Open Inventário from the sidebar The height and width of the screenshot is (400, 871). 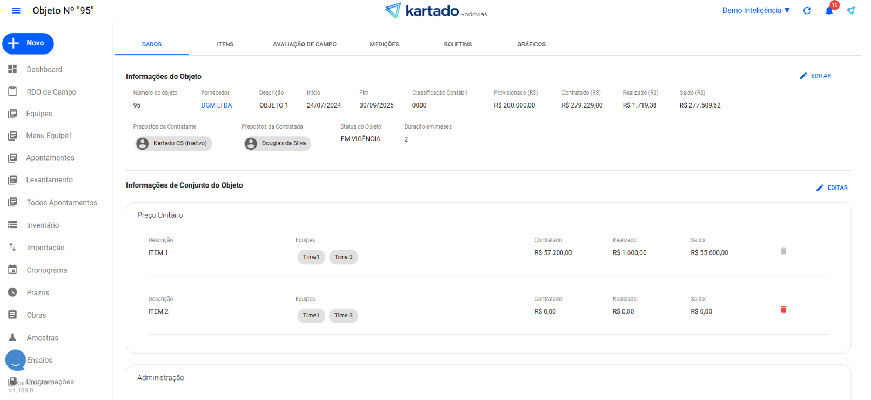[x=43, y=225]
